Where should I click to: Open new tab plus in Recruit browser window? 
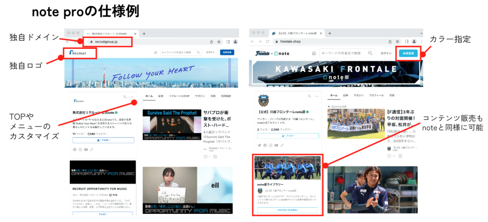pos(144,34)
